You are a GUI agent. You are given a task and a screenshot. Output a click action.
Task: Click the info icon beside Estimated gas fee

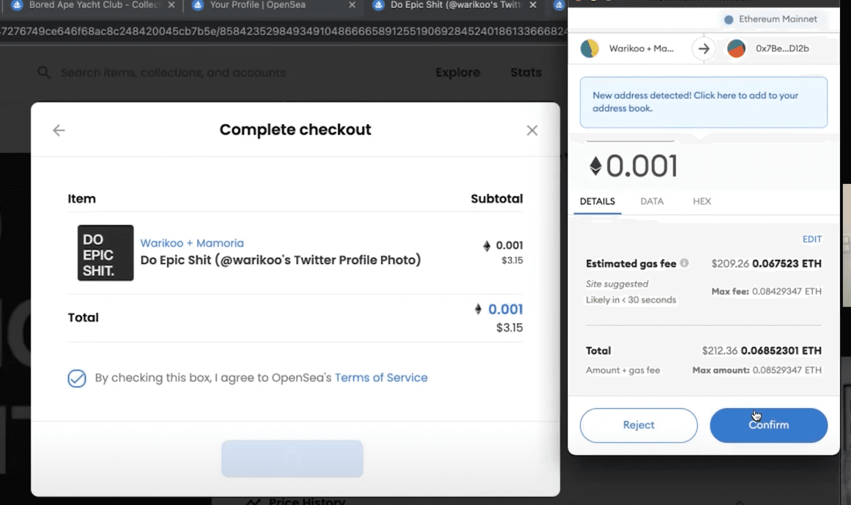(x=684, y=263)
